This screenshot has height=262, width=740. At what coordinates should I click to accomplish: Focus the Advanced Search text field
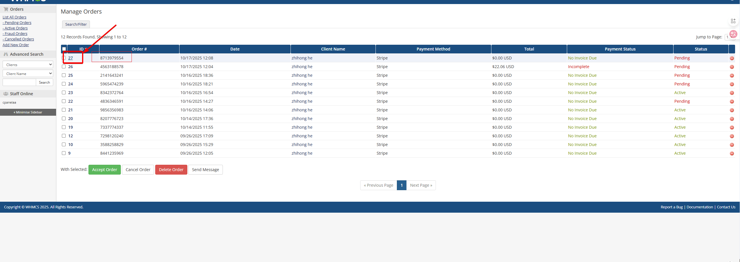[19, 82]
